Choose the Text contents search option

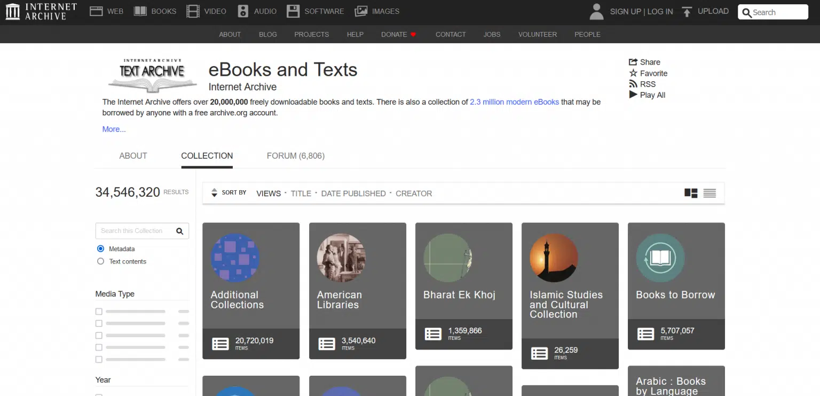coord(100,261)
